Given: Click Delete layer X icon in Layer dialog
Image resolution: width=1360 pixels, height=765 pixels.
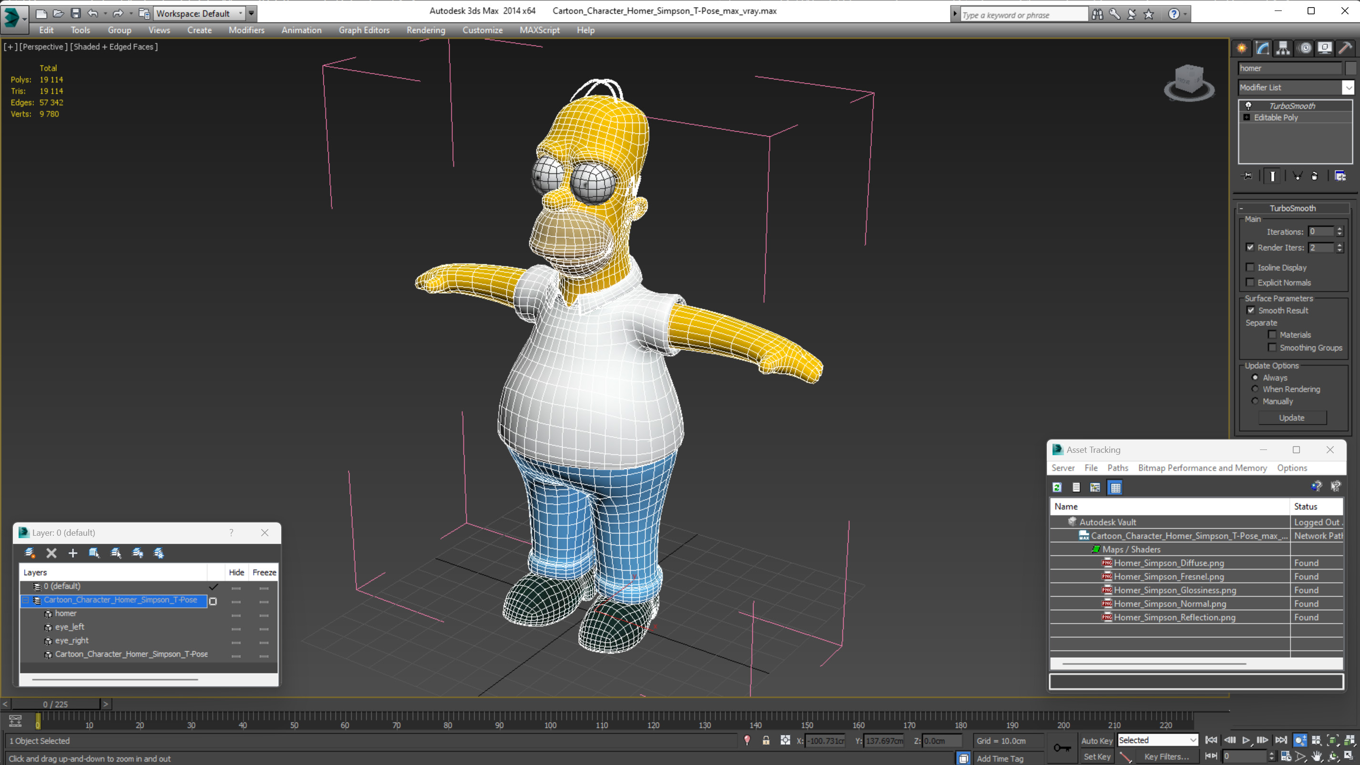Looking at the screenshot, I should [x=51, y=553].
